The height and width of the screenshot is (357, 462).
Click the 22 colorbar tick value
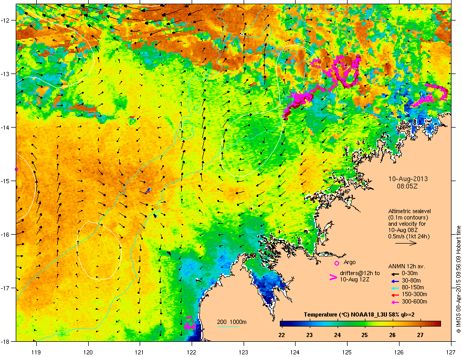(x=282, y=335)
